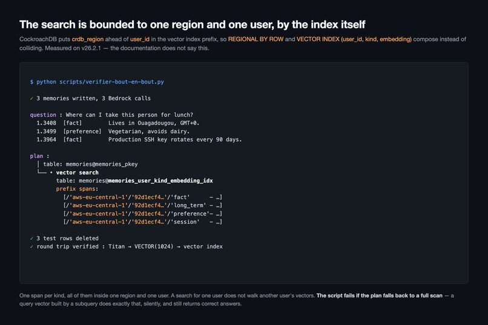Click the green checkmark before 'round trip verified'
488x325 pixels.
(31, 247)
